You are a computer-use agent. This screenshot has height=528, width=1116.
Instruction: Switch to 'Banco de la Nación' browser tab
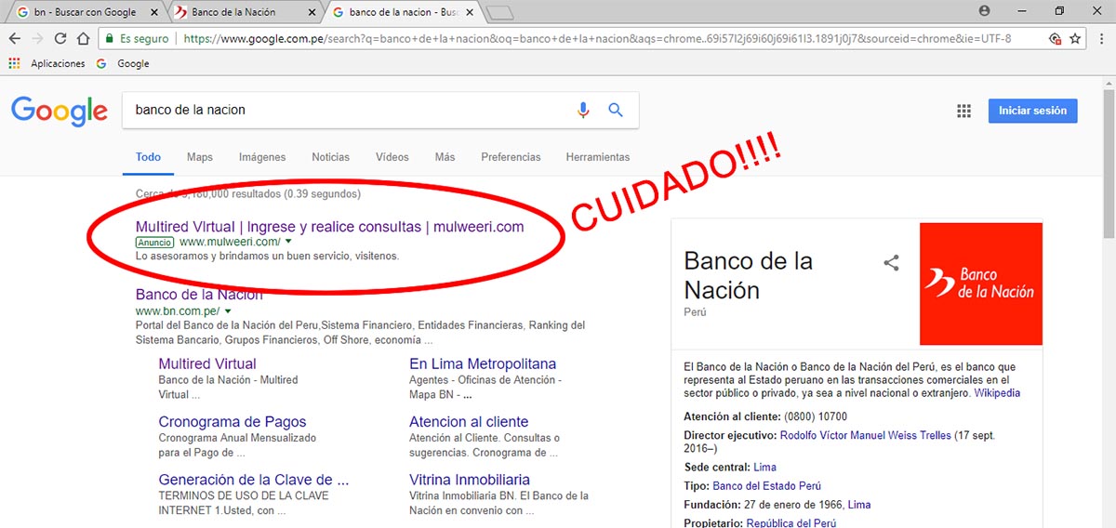(x=232, y=13)
